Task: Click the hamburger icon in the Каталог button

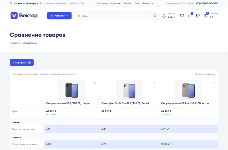Action: pyautogui.click(x=52, y=16)
